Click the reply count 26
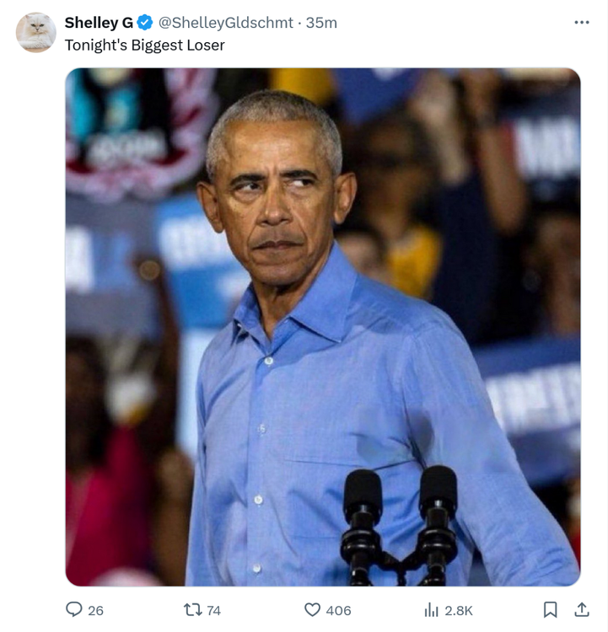Screen dimensions: 608x632 click(x=95, y=610)
